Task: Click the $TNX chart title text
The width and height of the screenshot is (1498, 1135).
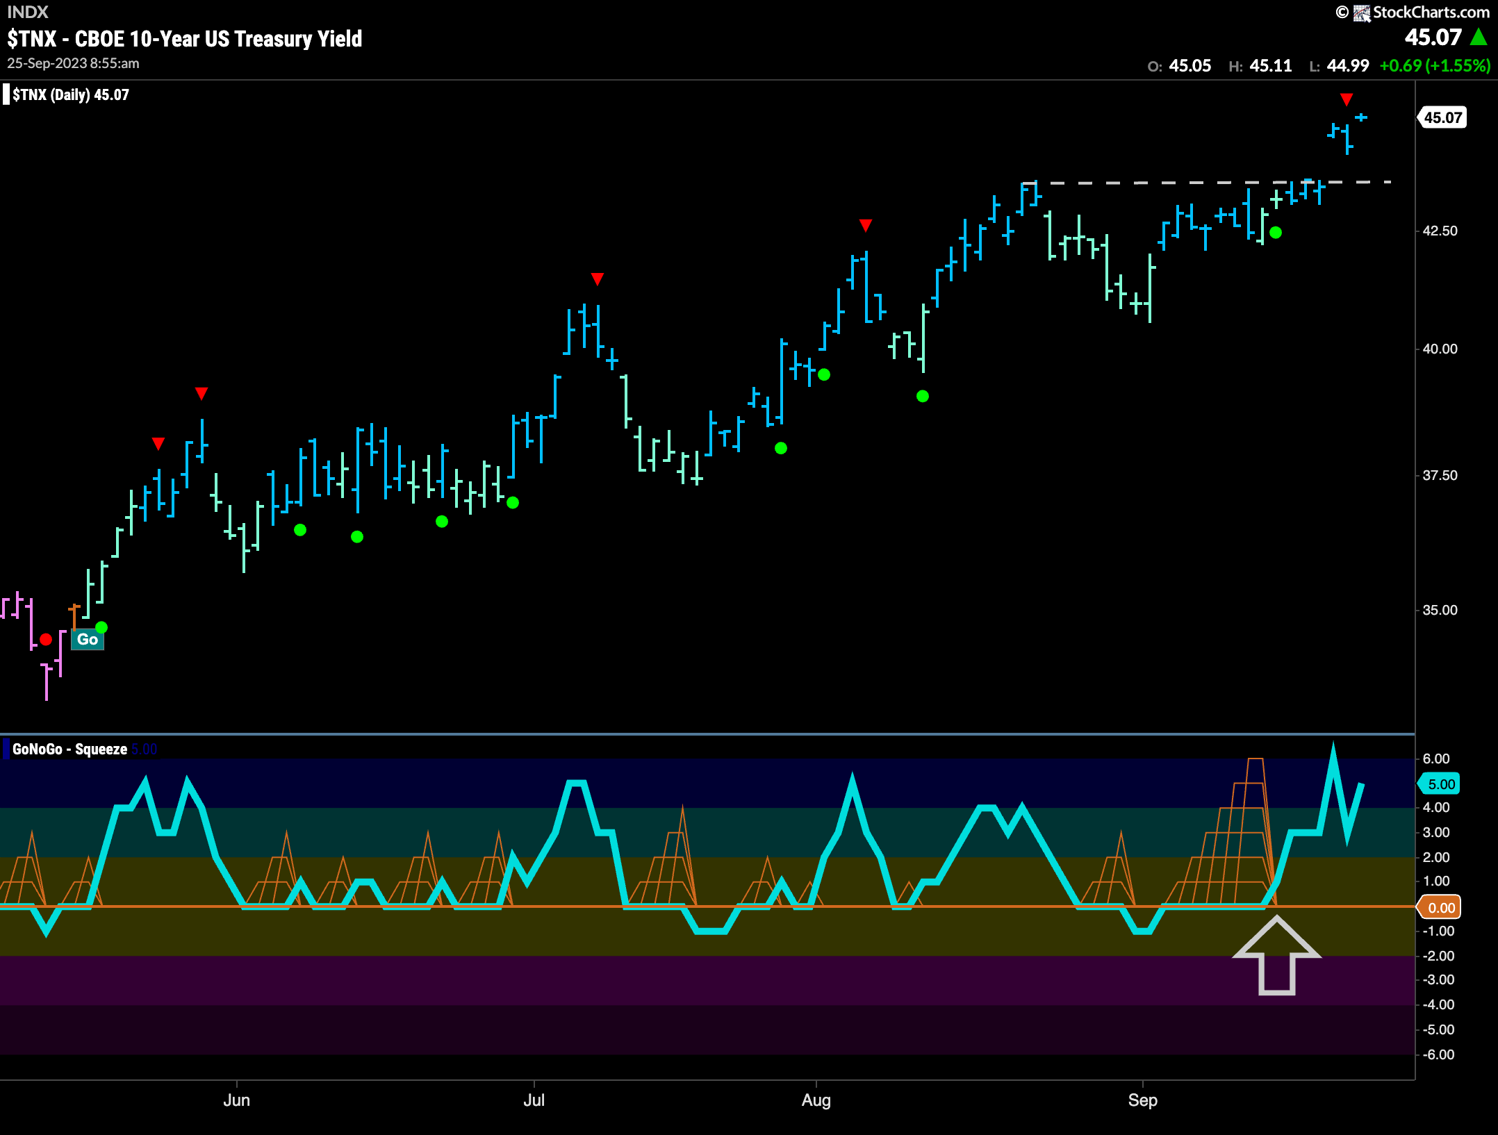Action: [184, 39]
